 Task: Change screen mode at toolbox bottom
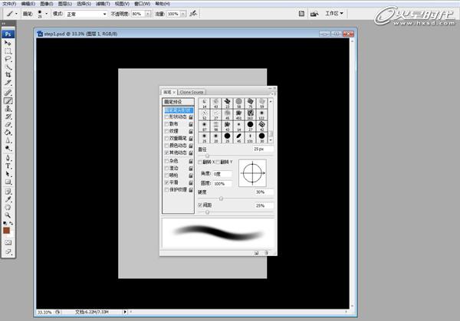pos(8,251)
